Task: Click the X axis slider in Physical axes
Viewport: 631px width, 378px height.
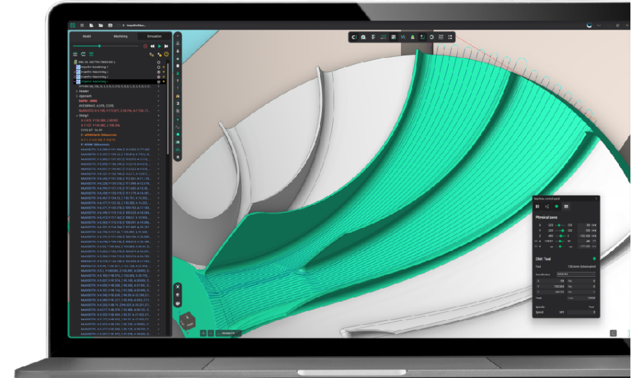Action: pyautogui.click(x=558, y=225)
